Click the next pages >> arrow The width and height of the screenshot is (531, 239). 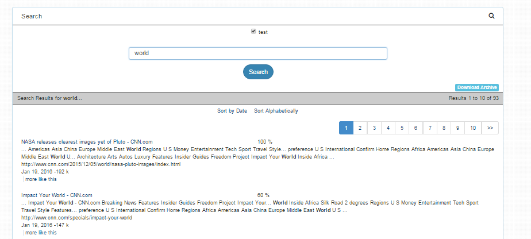(490, 128)
